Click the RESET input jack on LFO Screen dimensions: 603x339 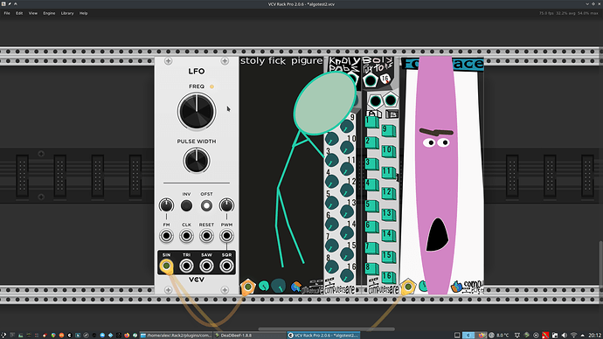[206, 236]
